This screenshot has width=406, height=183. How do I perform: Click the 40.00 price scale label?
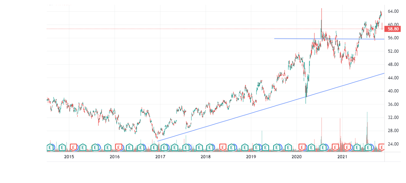(393, 91)
